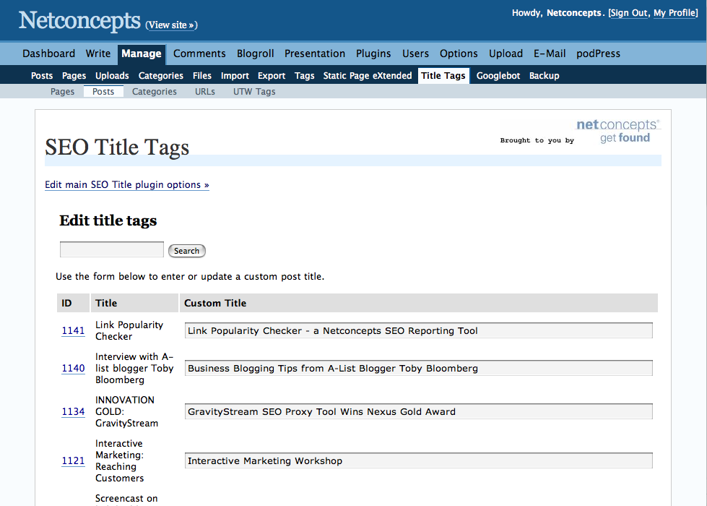Switch to the UTW Tags tab

point(254,92)
